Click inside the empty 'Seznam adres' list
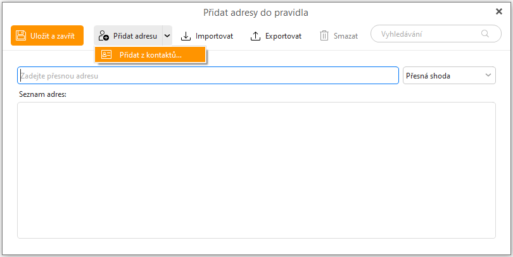The image size is (513, 257). pyautogui.click(x=256, y=170)
